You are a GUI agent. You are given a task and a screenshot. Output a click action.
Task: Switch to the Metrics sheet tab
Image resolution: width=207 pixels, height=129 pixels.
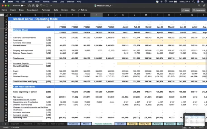pos(86,124)
